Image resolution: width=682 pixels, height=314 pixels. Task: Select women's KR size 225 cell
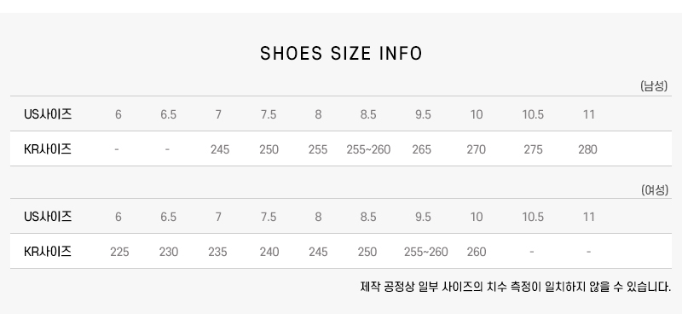119,252
